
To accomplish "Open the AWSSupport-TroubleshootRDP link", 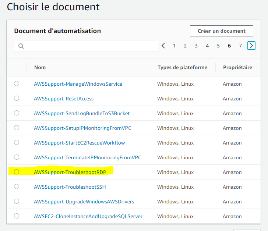I will 70,172.
